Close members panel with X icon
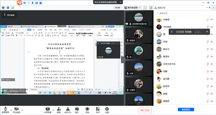Screen dimensions: 216x115 tap(210, 8)
